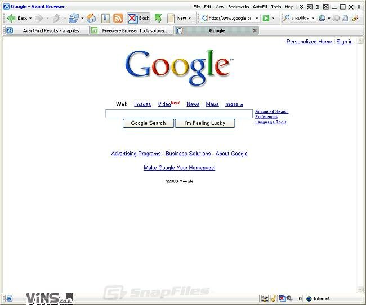Toggle the Block popup button

click(139, 18)
